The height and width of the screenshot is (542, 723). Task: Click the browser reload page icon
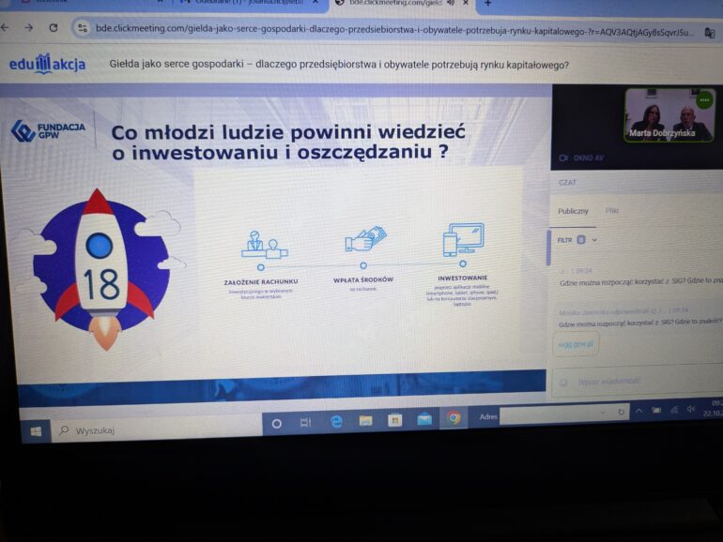(x=53, y=28)
